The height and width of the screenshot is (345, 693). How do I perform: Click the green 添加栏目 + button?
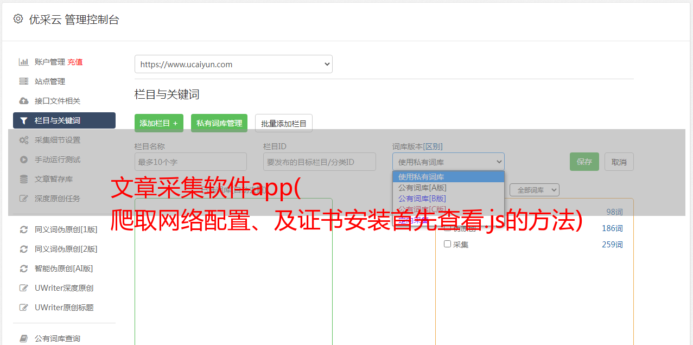click(x=159, y=123)
